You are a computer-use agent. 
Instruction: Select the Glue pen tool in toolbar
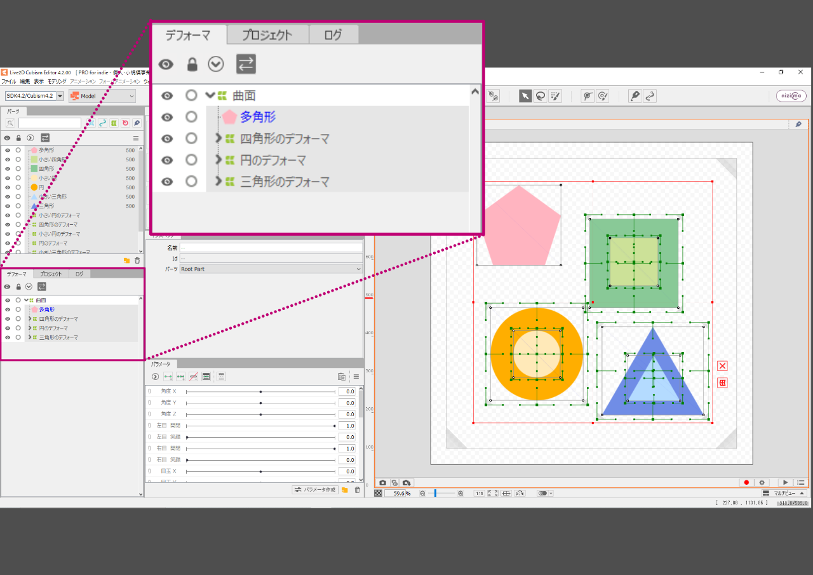pos(635,96)
